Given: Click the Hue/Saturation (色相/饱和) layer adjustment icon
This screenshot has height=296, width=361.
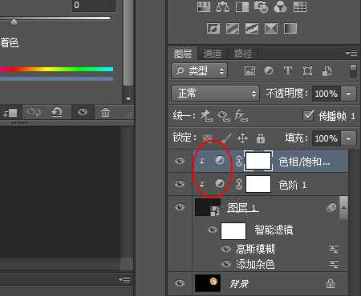Looking at the screenshot, I should tap(220, 160).
